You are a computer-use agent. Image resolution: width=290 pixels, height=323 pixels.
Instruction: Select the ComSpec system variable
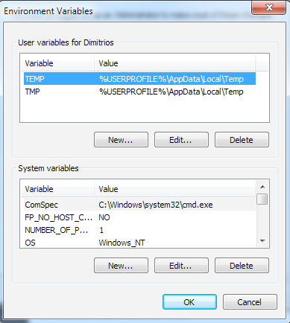click(140, 205)
